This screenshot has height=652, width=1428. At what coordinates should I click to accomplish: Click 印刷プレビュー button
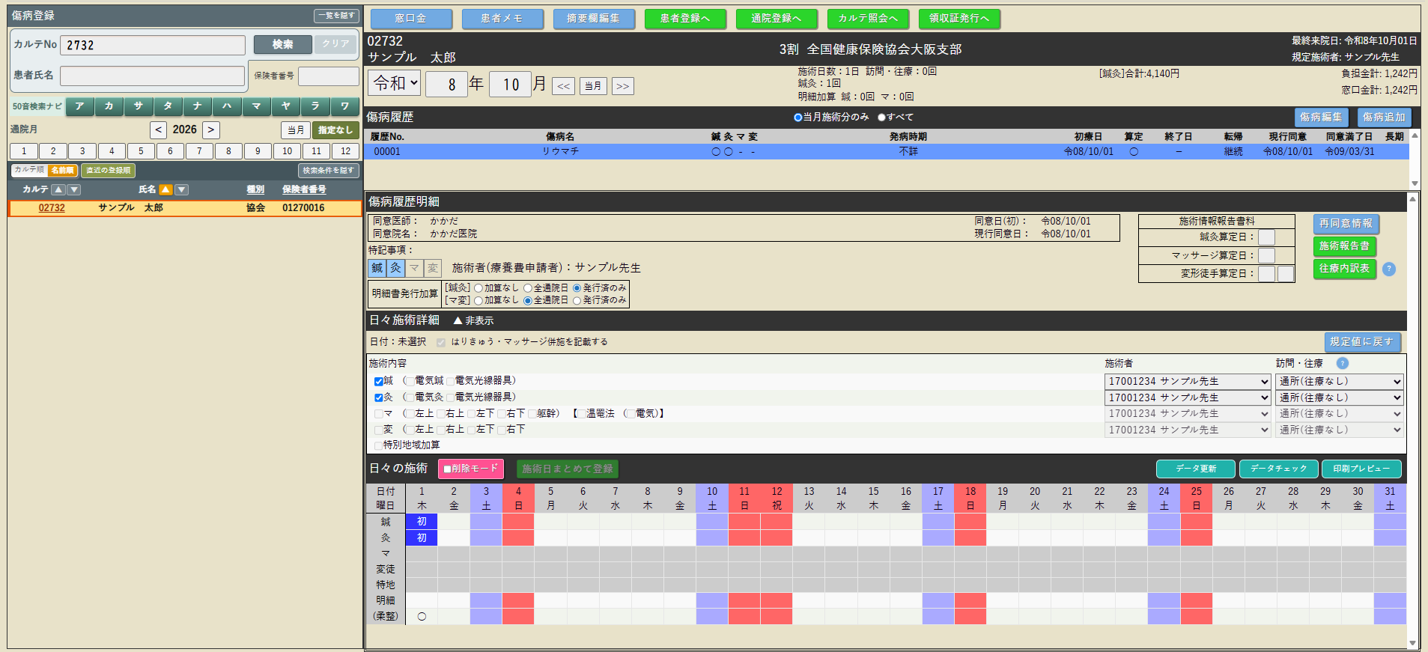pyautogui.click(x=1361, y=469)
